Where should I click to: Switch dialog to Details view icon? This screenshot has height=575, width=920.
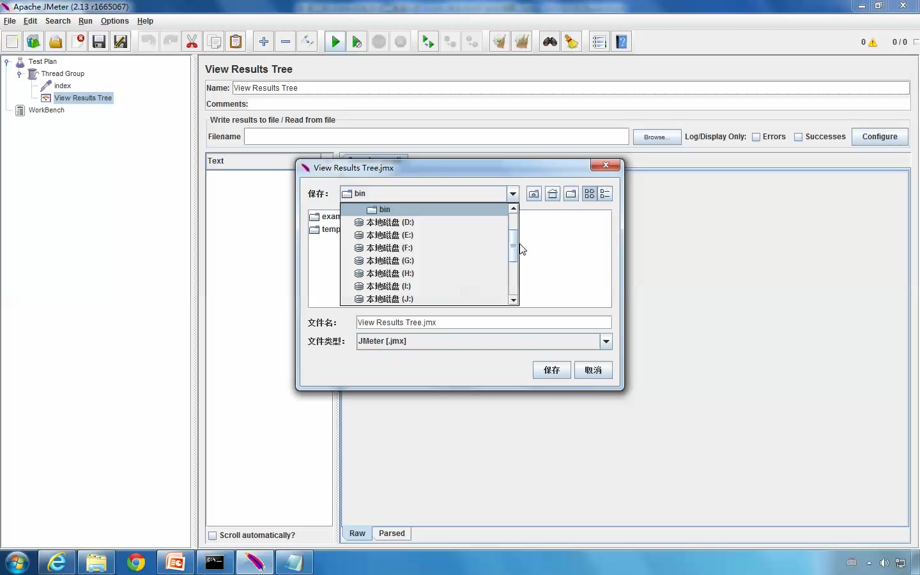point(606,194)
